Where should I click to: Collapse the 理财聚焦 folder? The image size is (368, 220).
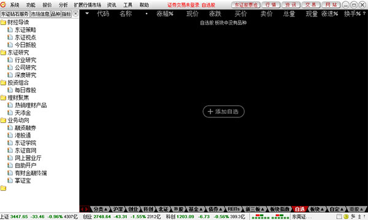click(x=3, y=98)
